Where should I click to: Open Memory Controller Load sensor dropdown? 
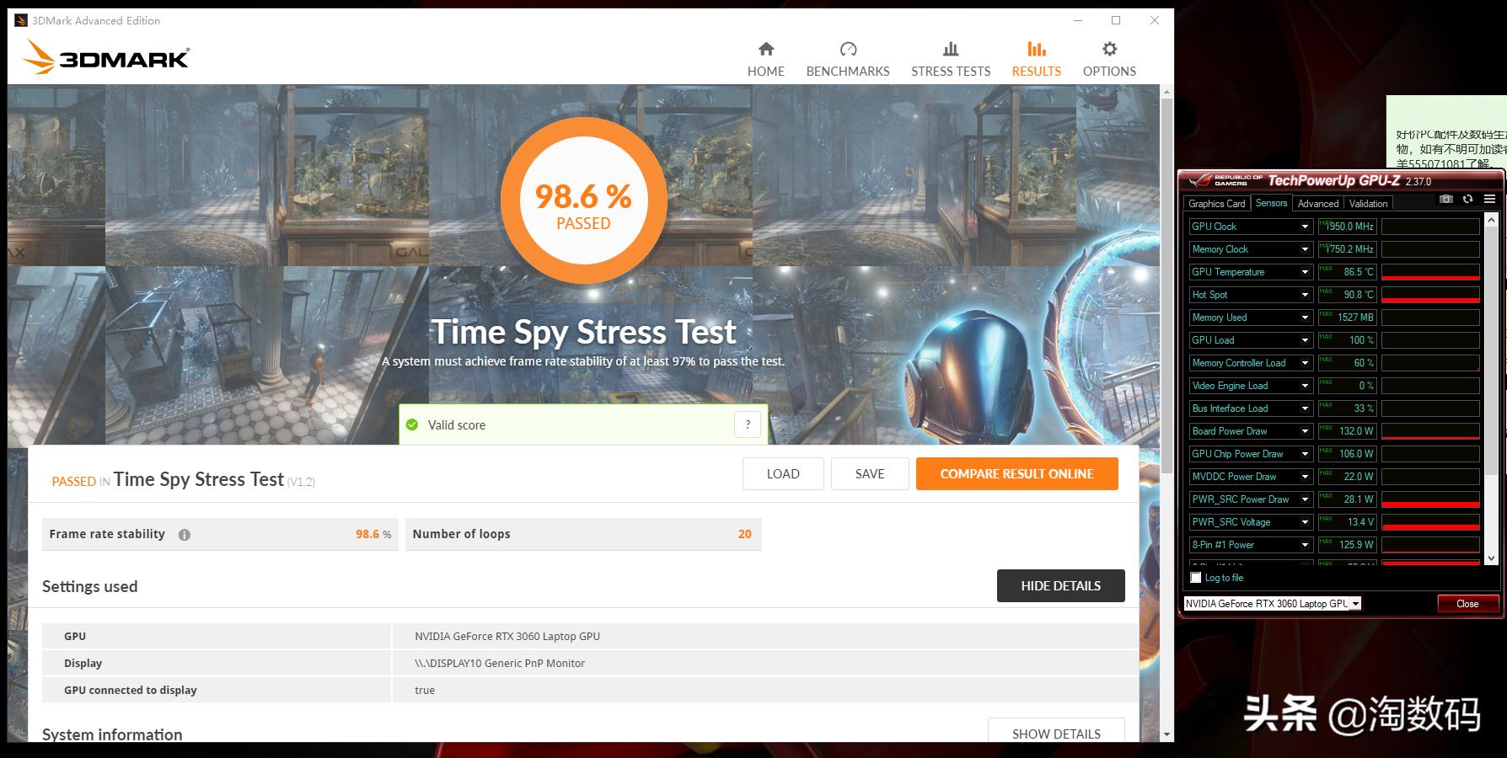click(x=1305, y=363)
